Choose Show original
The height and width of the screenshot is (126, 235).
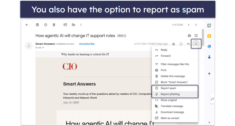coord(175,100)
